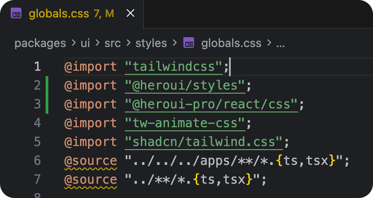
Task: Click line number 3 in gutter
Action: [38, 104]
